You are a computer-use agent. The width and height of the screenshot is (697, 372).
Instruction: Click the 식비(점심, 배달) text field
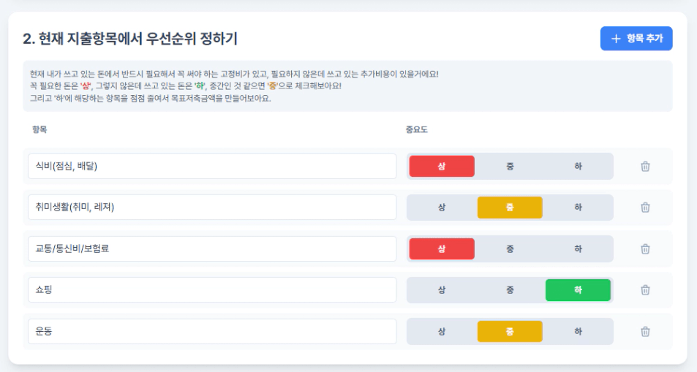(212, 166)
